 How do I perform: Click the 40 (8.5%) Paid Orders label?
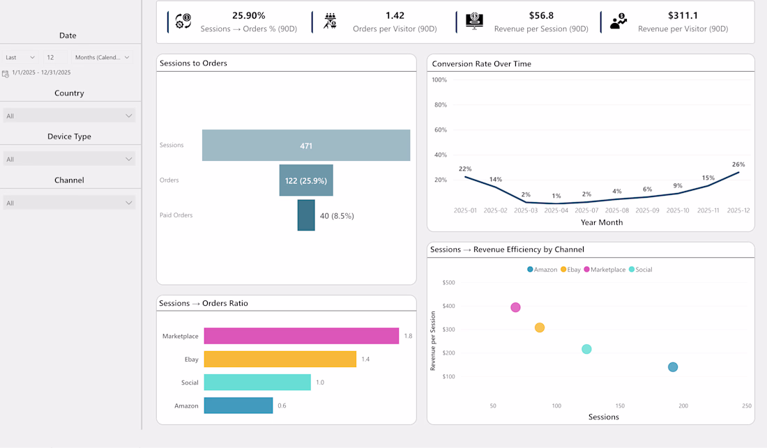coord(337,215)
